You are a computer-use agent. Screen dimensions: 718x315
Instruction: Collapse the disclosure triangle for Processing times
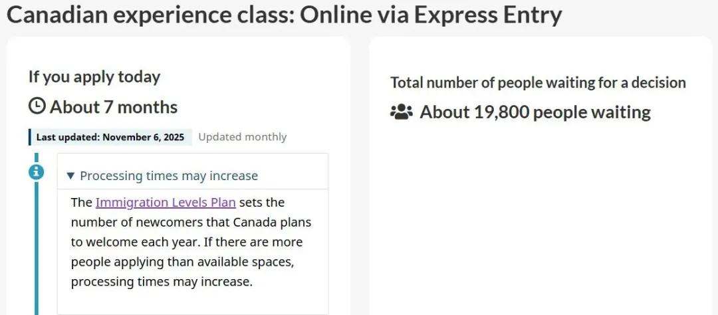(x=71, y=176)
